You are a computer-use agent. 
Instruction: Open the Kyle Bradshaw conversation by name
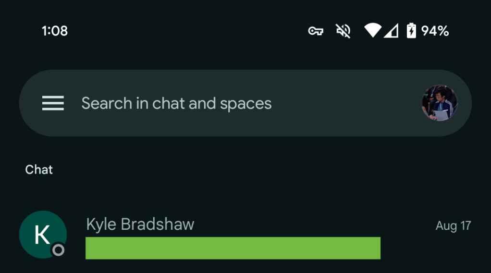coord(140,224)
